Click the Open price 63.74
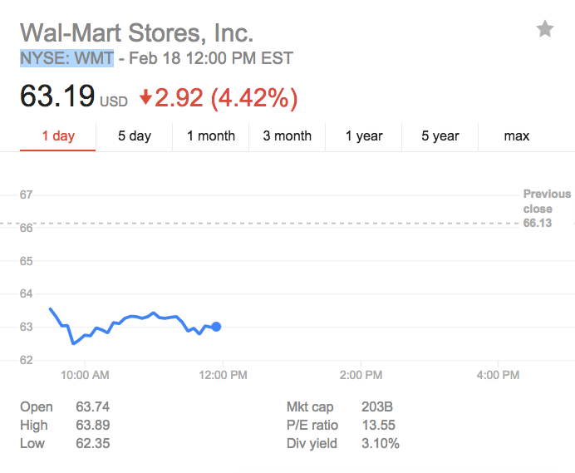The height and width of the screenshot is (473, 575). pyautogui.click(x=91, y=407)
